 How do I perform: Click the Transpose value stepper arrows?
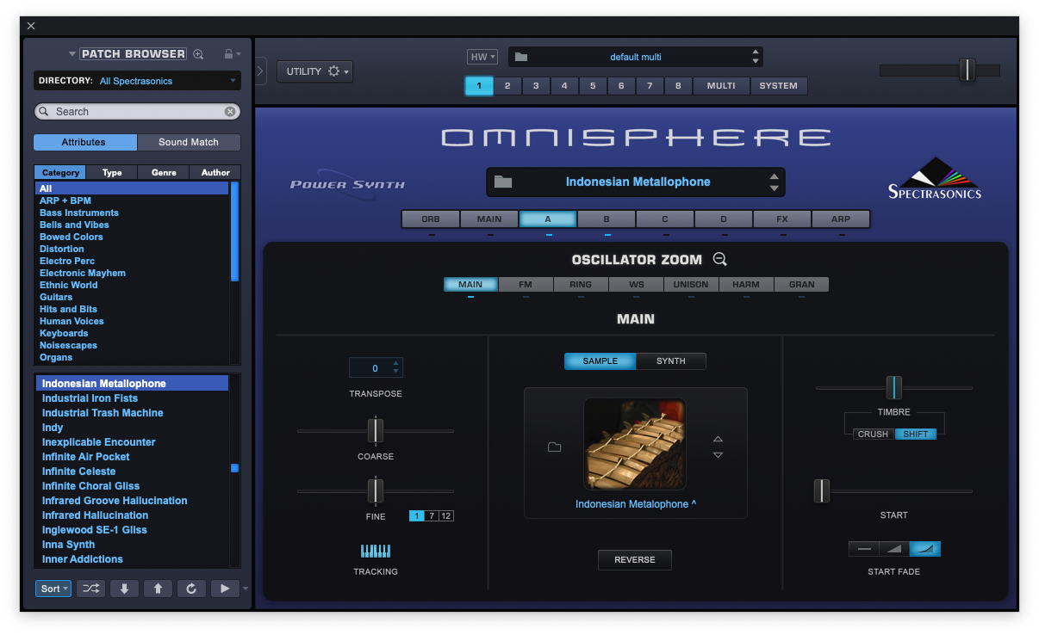click(x=395, y=367)
